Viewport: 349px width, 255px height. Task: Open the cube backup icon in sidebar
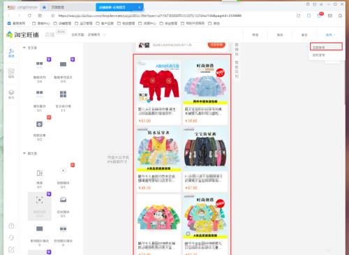11,94
